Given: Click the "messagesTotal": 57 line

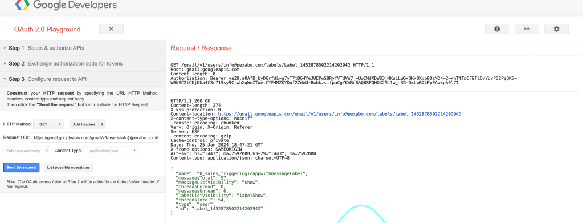Looking at the screenshot, I should tap(202, 178).
